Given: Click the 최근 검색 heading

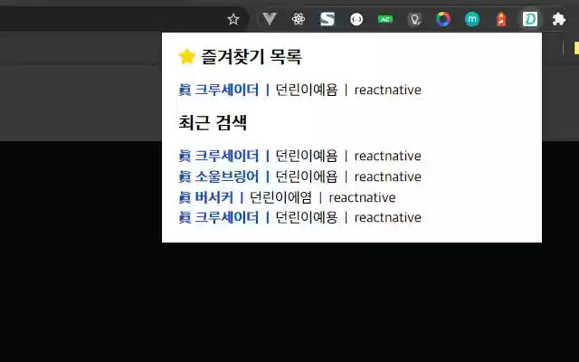Looking at the screenshot, I should click(213, 123).
